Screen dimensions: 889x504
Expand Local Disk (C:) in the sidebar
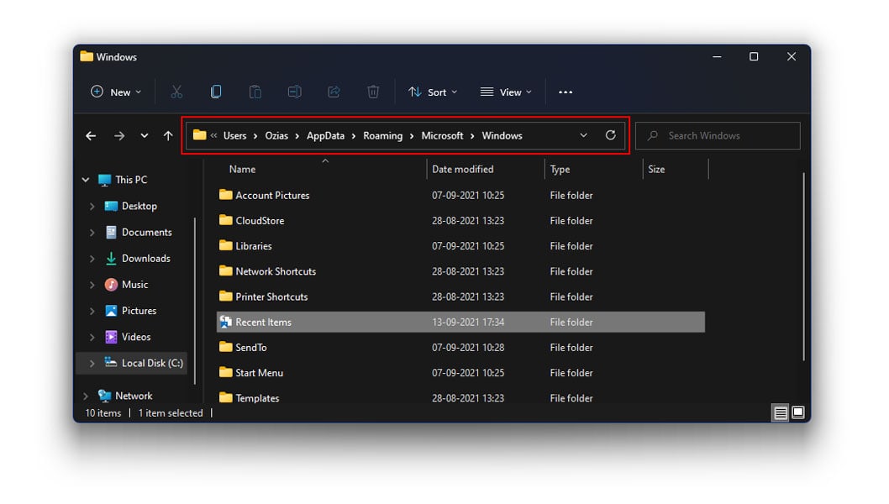[92, 363]
